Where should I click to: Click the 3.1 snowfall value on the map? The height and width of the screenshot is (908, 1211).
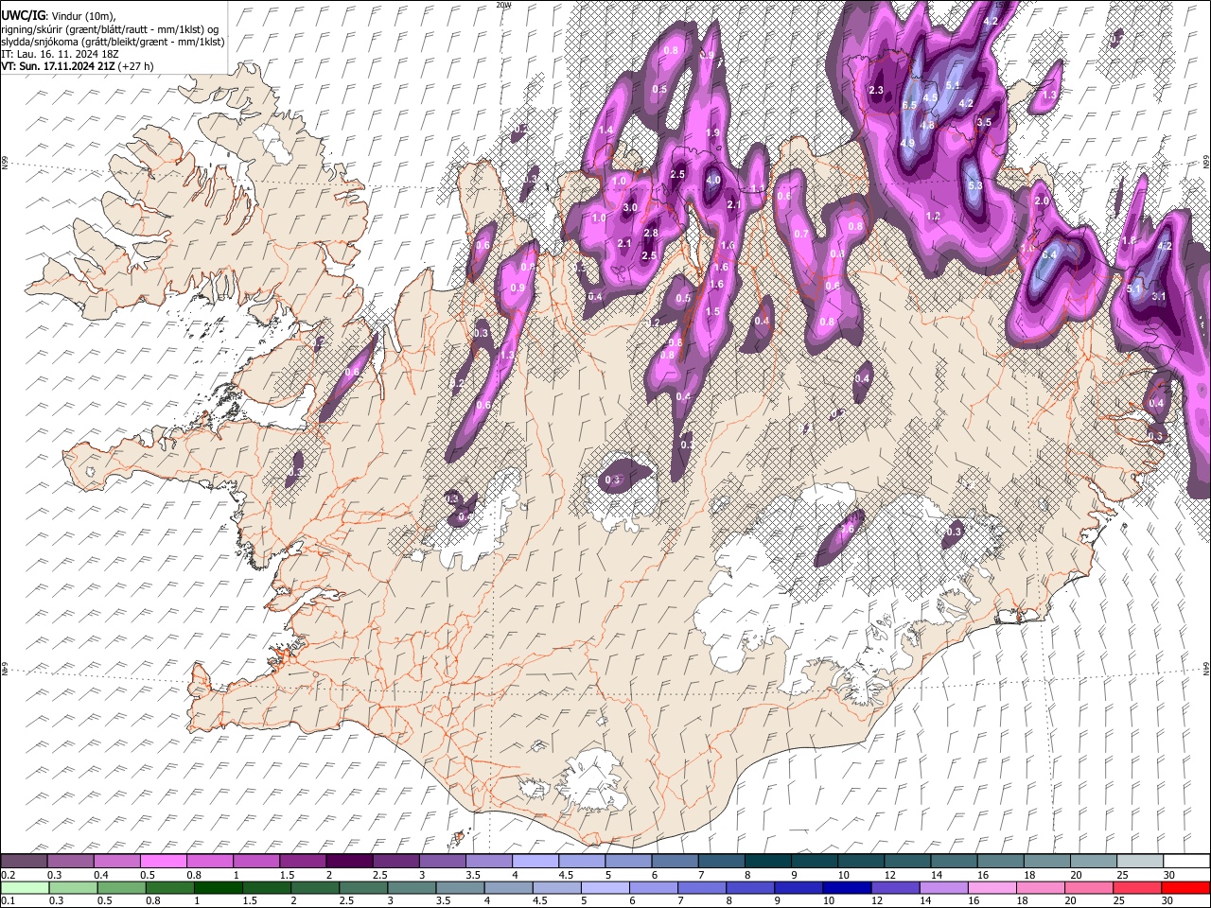point(1159,296)
